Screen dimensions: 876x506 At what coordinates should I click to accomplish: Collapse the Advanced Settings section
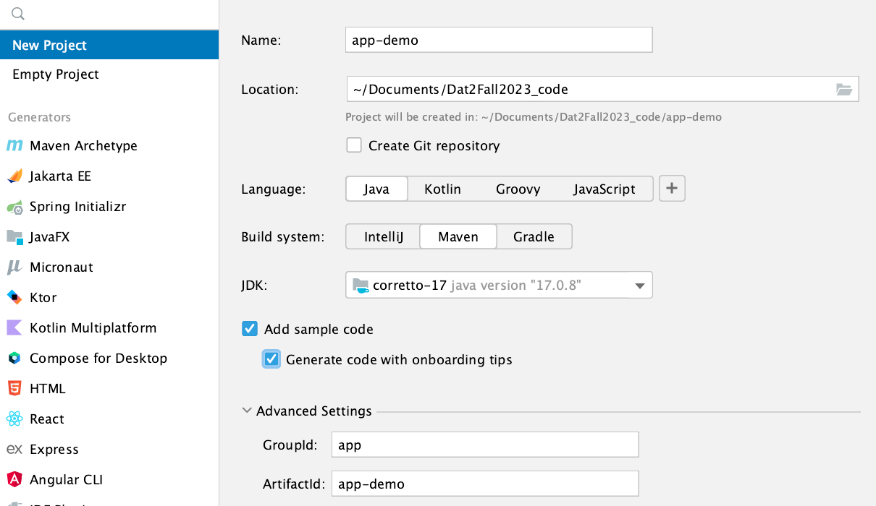pyautogui.click(x=248, y=411)
